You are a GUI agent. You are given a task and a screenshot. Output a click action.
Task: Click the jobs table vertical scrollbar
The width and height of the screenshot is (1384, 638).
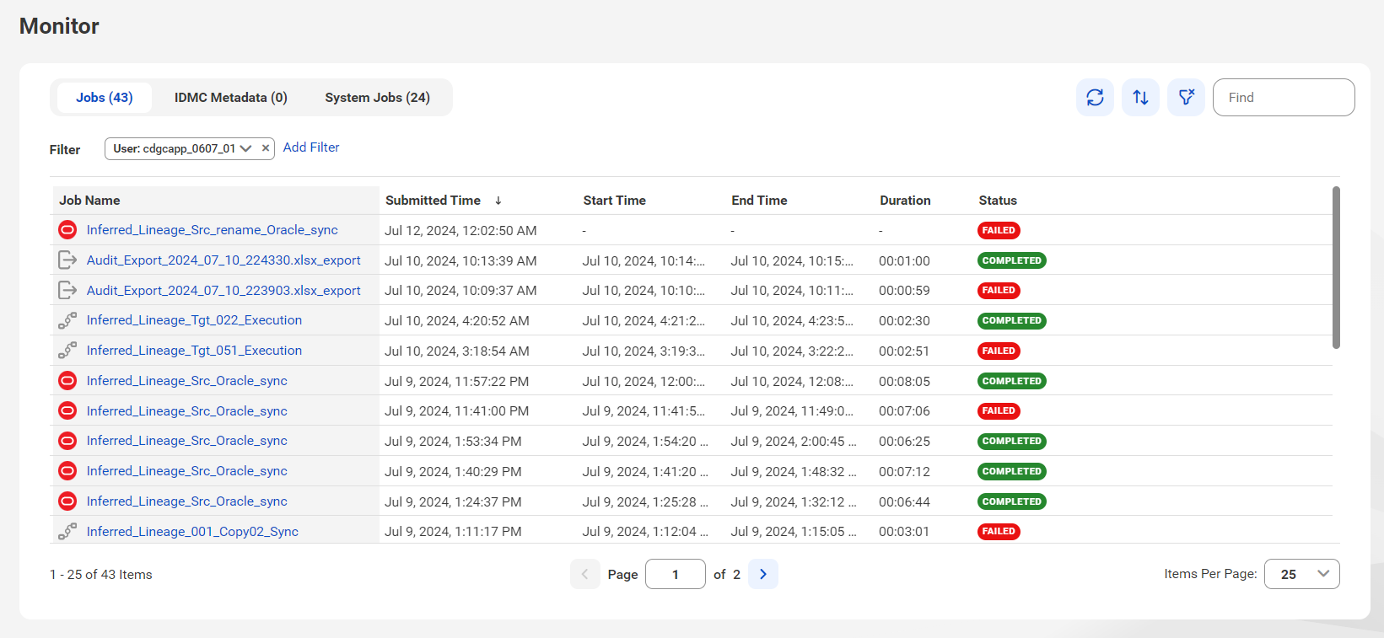[x=1336, y=268]
